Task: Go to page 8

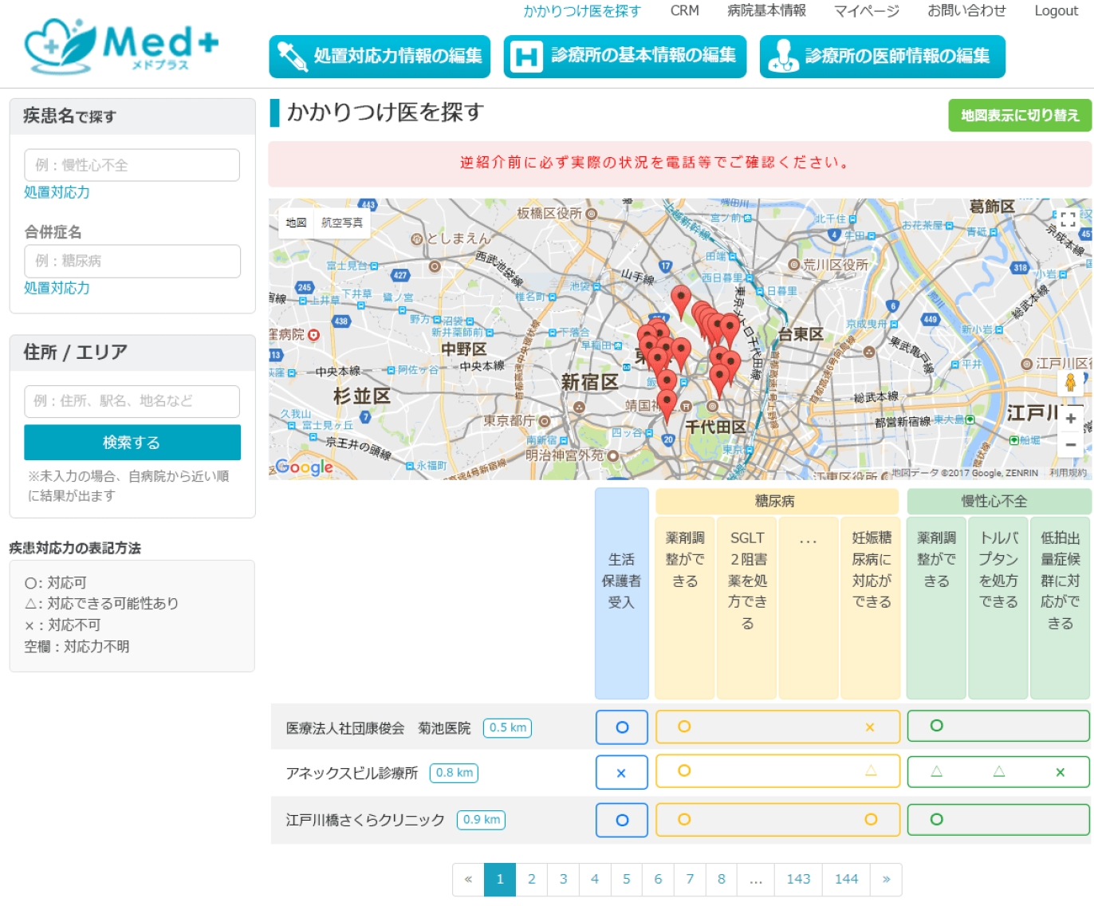Action: [x=721, y=880]
